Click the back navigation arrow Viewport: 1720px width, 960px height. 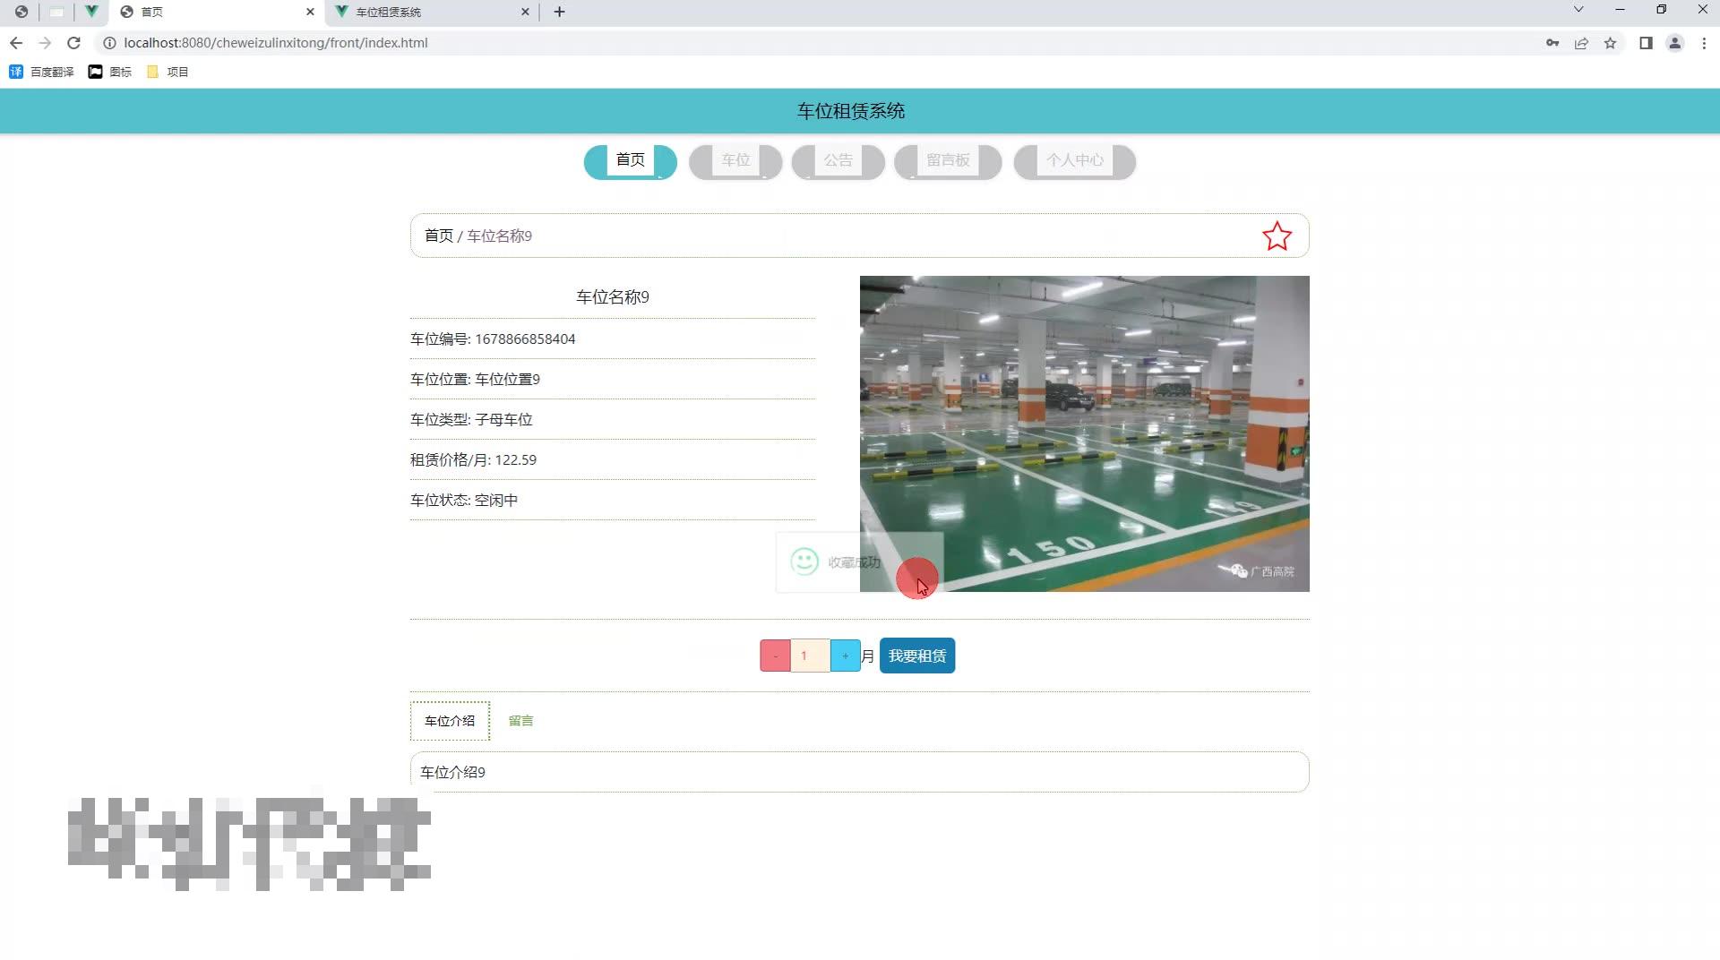16,42
